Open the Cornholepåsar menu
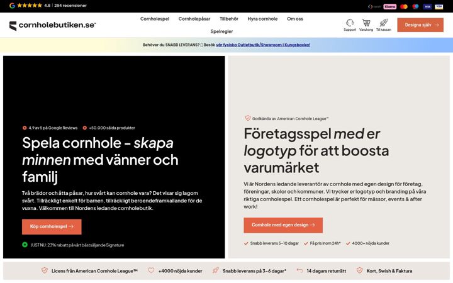The width and height of the screenshot is (453, 283). click(194, 19)
